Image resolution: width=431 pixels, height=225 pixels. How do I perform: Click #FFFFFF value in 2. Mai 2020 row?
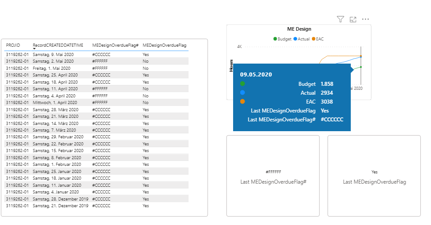click(100, 61)
